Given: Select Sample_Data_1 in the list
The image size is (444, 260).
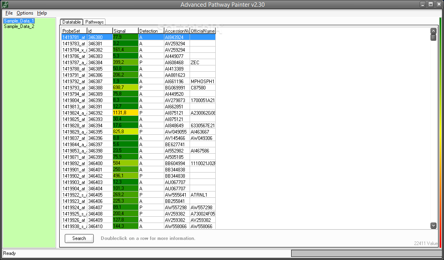Looking at the screenshot, I should [x=19, y=21].
